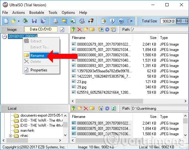Click the red X Delete icon in image toolbar
This screenshot has height=150, width=189.
[x=80, y=30]
